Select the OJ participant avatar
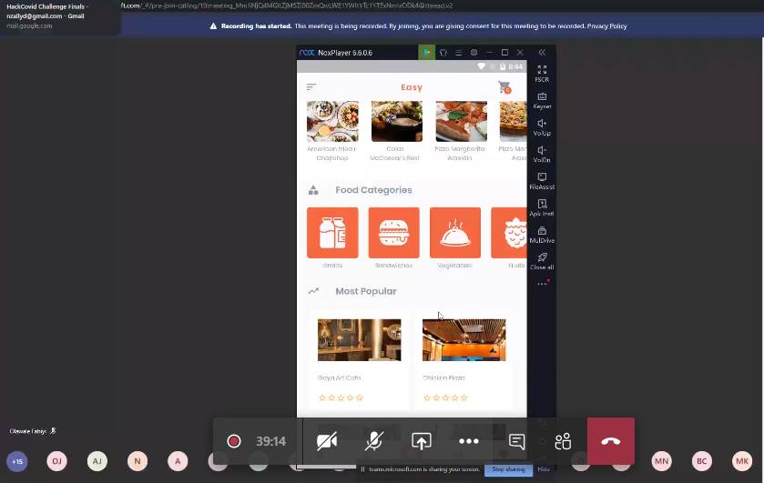Image resolution: width=764 pixels, height=483 pixels. 57,461
